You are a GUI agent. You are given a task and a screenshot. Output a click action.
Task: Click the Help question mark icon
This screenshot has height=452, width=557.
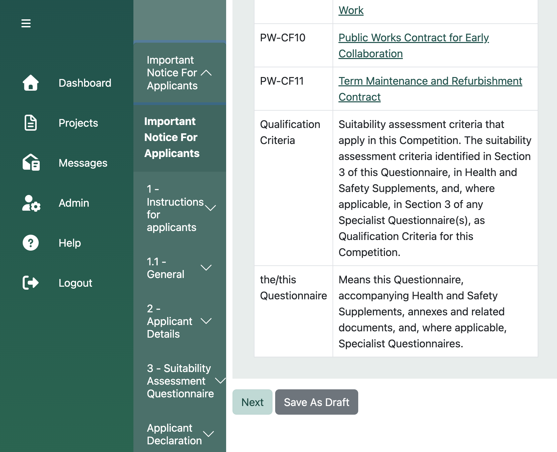point(31,243)
